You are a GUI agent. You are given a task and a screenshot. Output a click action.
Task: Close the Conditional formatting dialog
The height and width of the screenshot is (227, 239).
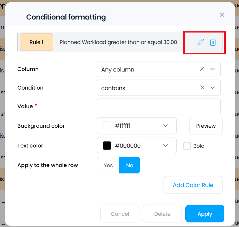222,15
